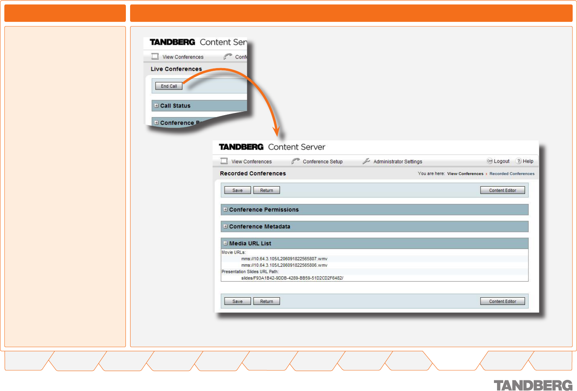Click the "Recorded Conferences" page heading
This screenshot has height=391, width=577.
coord(253,173)
